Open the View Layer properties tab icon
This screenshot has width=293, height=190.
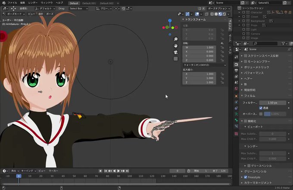pyautogui.click(x=236, y=77)
